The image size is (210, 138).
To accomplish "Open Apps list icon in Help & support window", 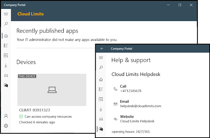I will [x=101, y=89].
